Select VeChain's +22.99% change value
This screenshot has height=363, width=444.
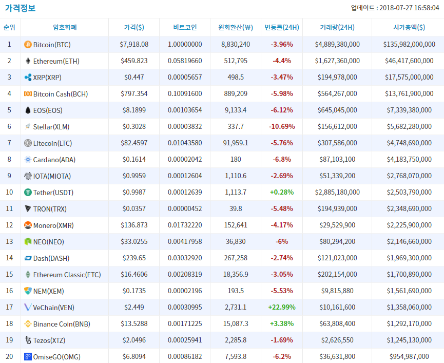point(282,307)
